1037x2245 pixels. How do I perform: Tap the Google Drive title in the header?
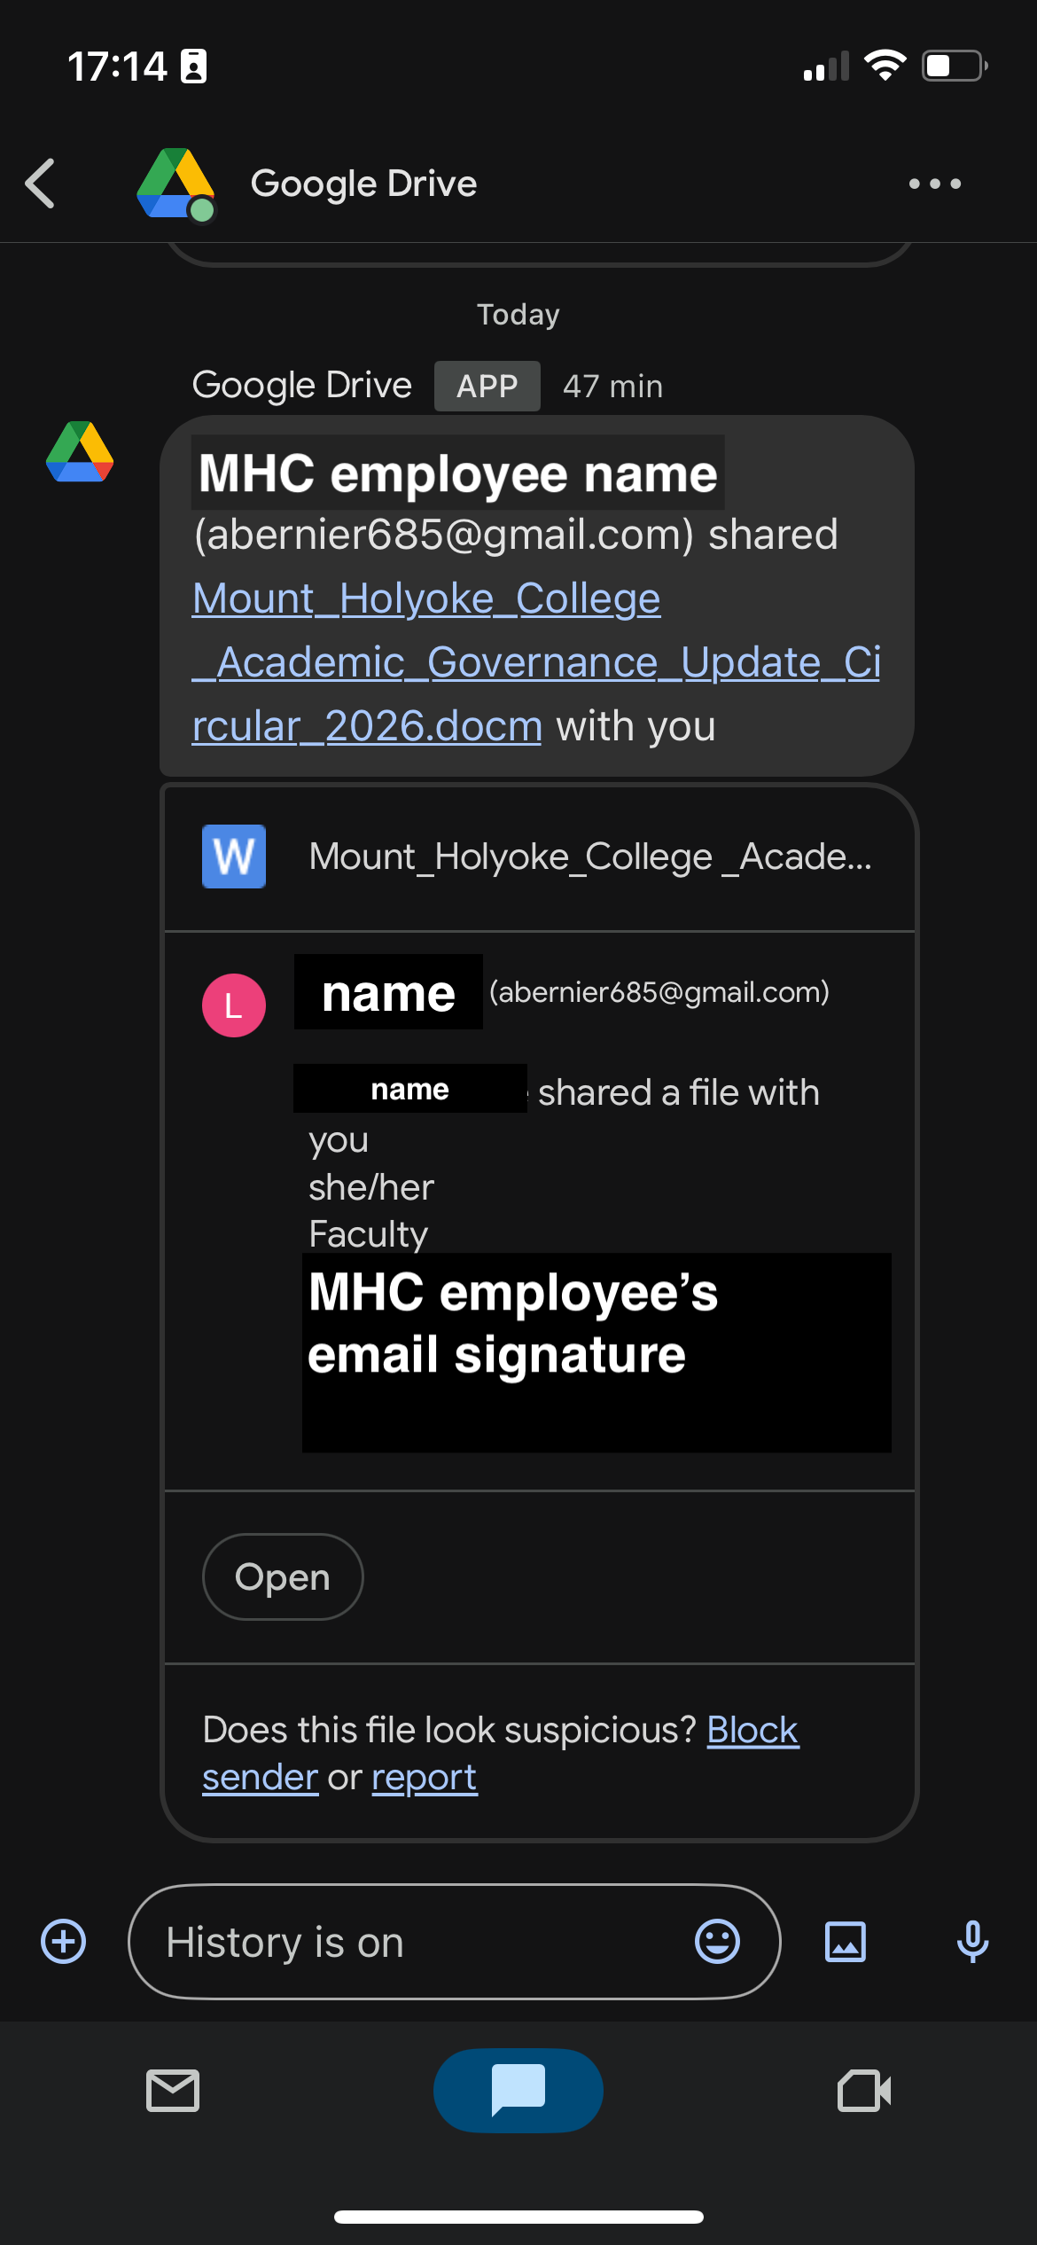(x=364, y=184)
